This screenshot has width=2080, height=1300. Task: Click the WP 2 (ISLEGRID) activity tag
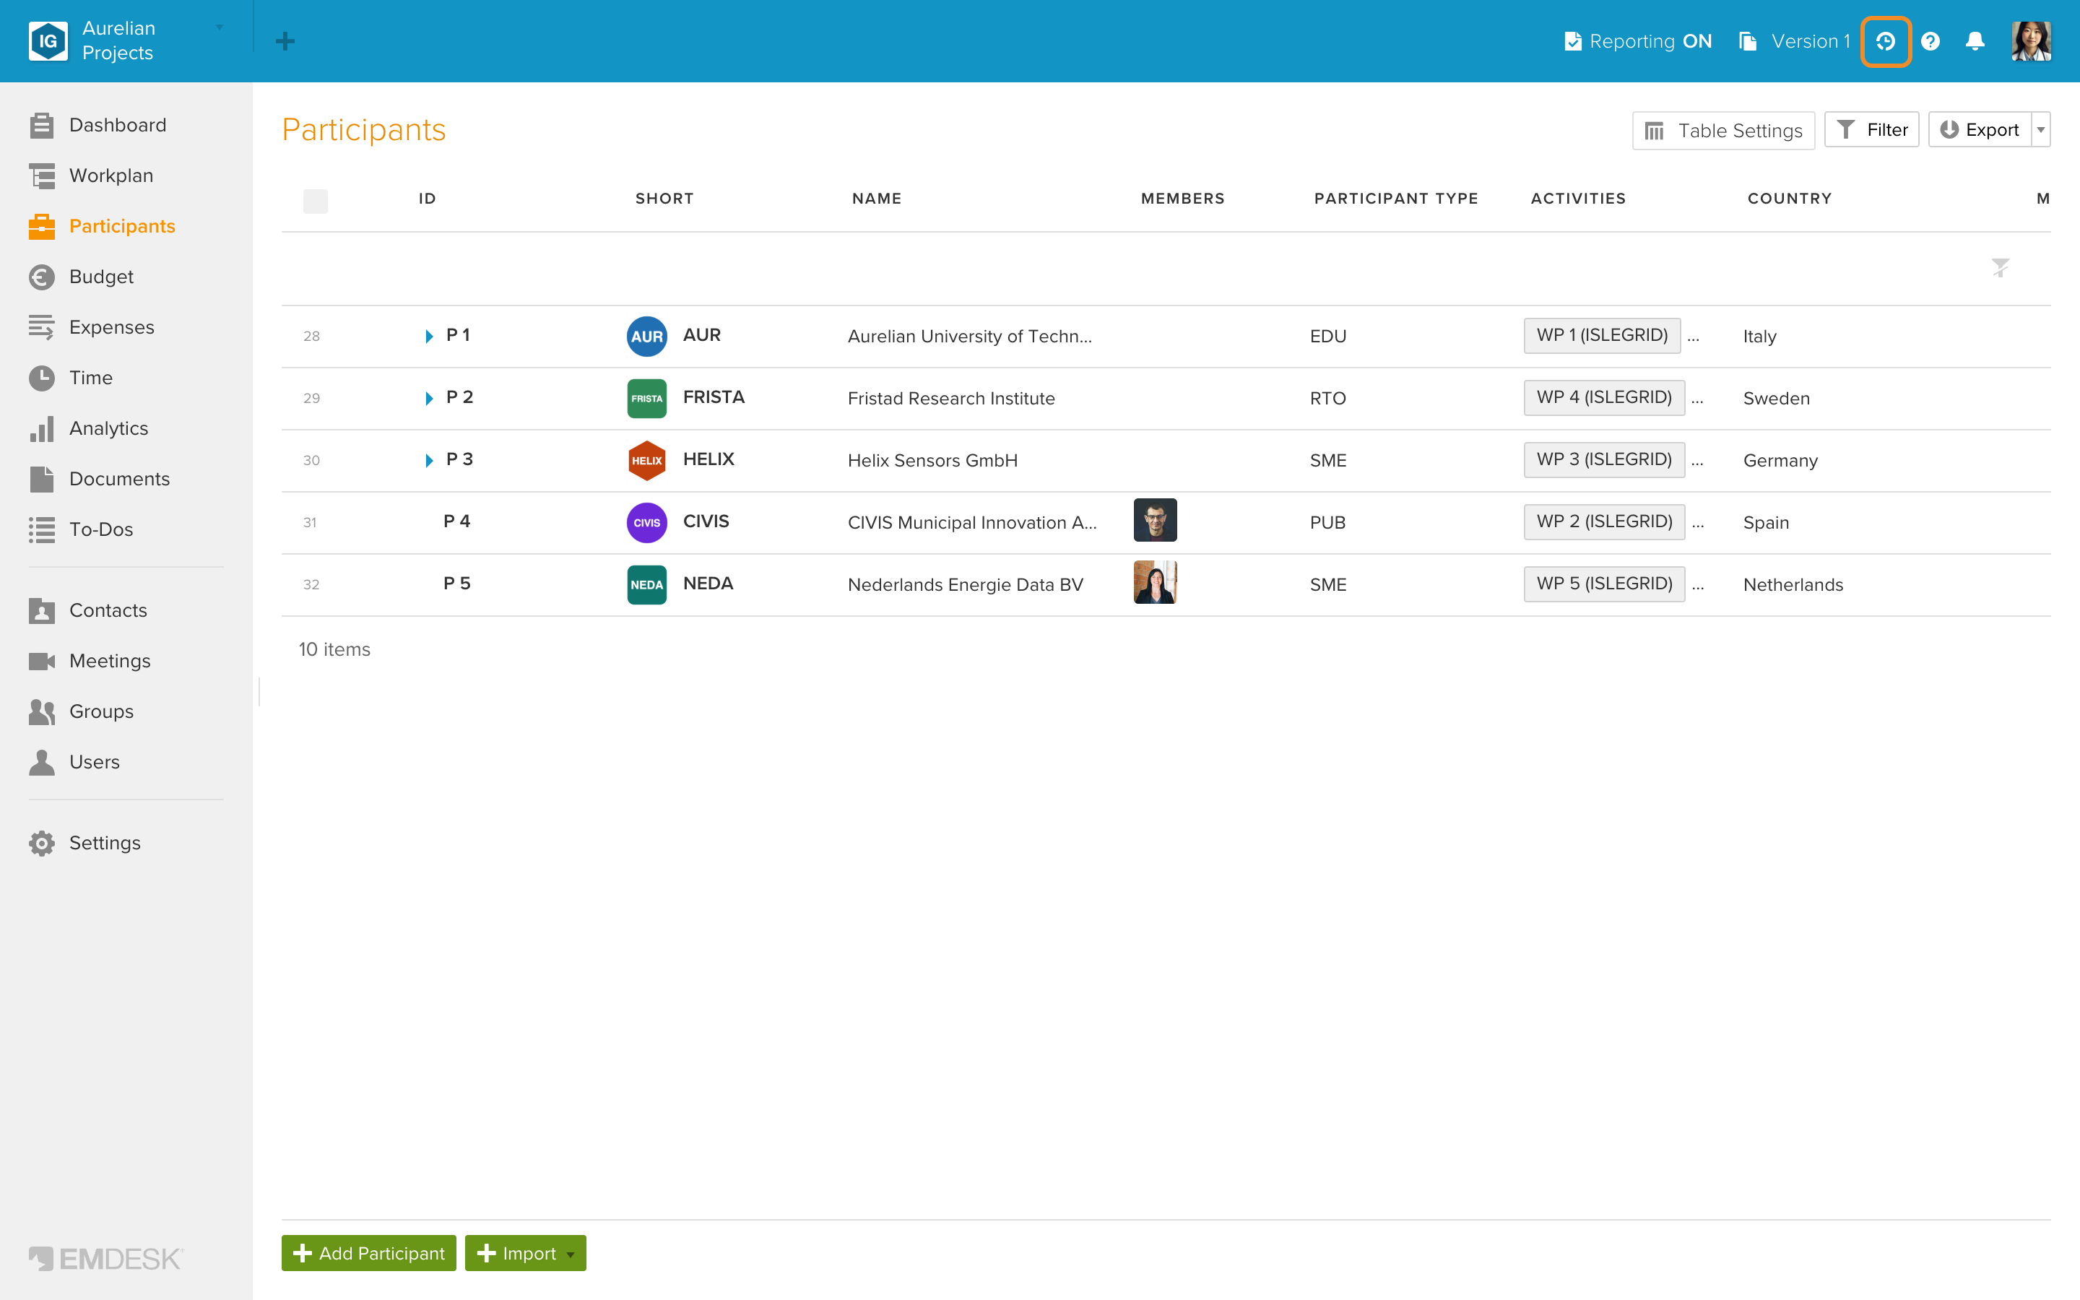[x=1604, y=522]
